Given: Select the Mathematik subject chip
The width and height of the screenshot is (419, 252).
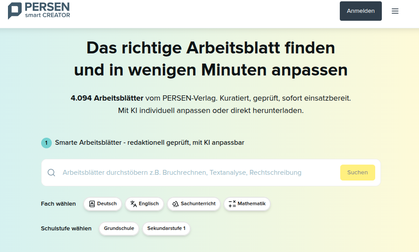Looking at the screenshot, I should 247,204.
